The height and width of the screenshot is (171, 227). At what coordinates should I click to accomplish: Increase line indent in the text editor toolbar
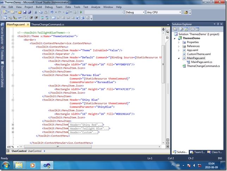pyautogui.click(x=36, y=18)
